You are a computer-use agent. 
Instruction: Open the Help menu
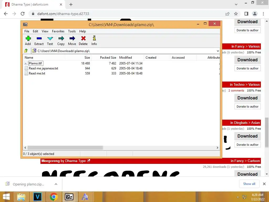pyautogui.click(x=82, y=31)
